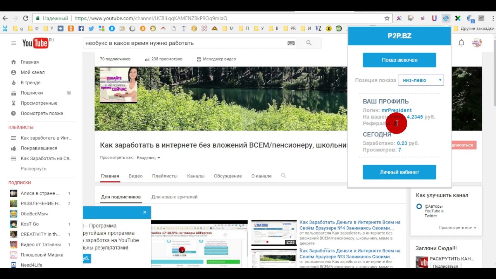Image resolution: width=496 pixels, height=279 pixels.
Task: Open the Twitter bookmark icon
Action: pyautogui.click(x=91, y=28)
